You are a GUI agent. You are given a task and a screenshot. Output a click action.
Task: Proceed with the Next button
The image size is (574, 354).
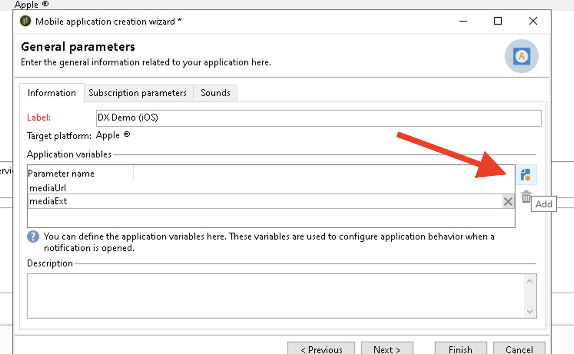(x=387, y=349)
